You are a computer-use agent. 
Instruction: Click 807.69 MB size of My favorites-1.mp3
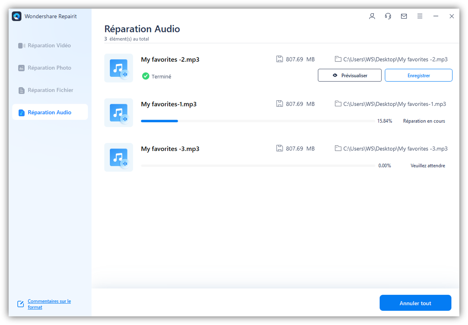300,104
